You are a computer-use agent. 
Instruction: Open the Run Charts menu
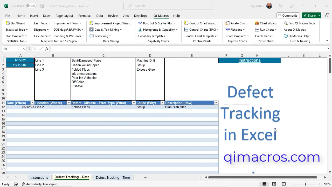(266, 30)
